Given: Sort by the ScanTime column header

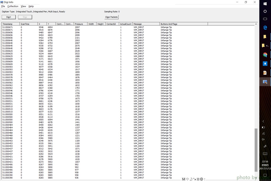Looking at the screenshot, I should (29, 24).
